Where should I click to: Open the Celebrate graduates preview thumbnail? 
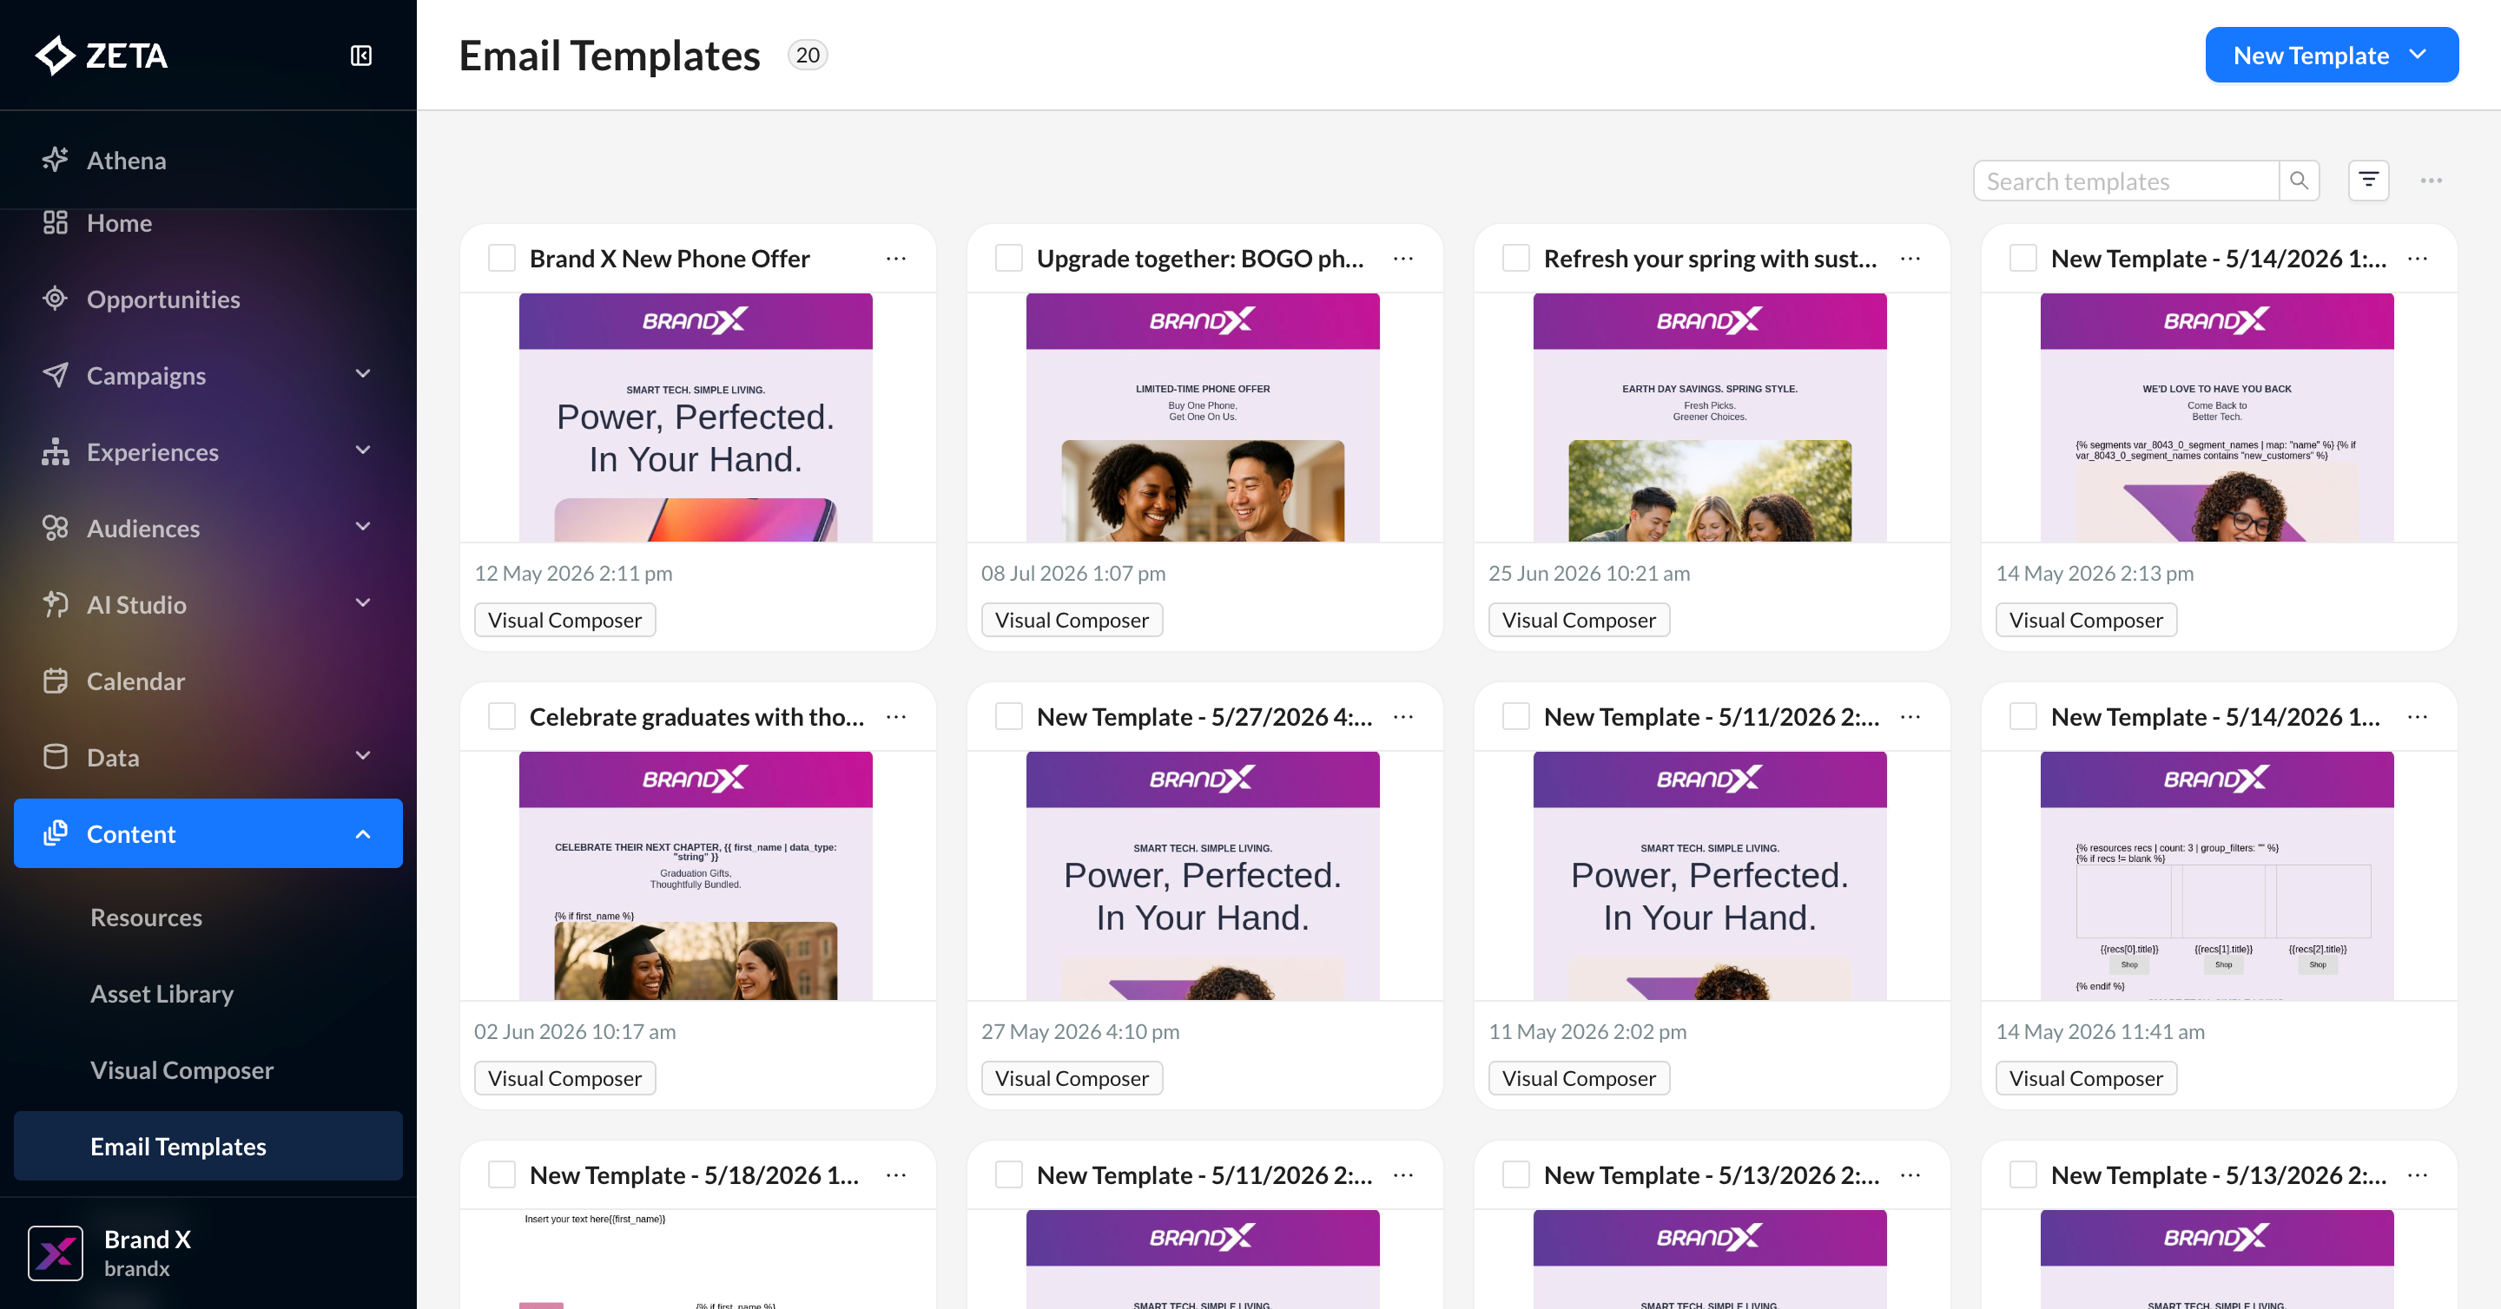(x=695, y=875)
